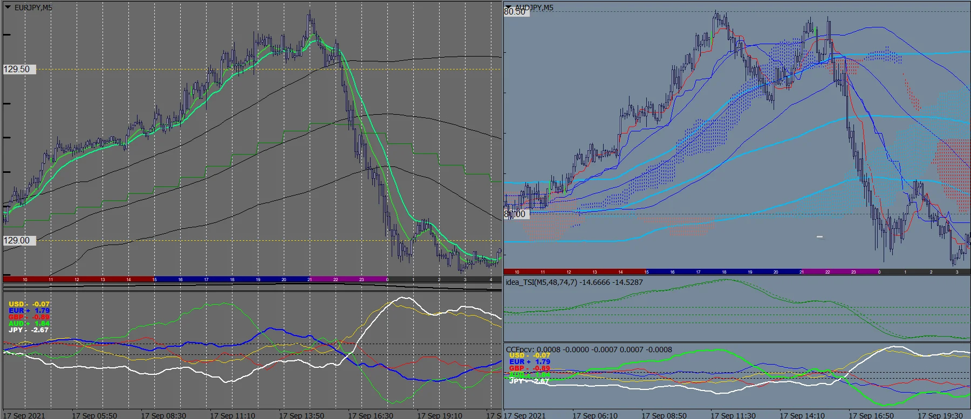Click the CCFpcv indicator values label

point(589,350)
